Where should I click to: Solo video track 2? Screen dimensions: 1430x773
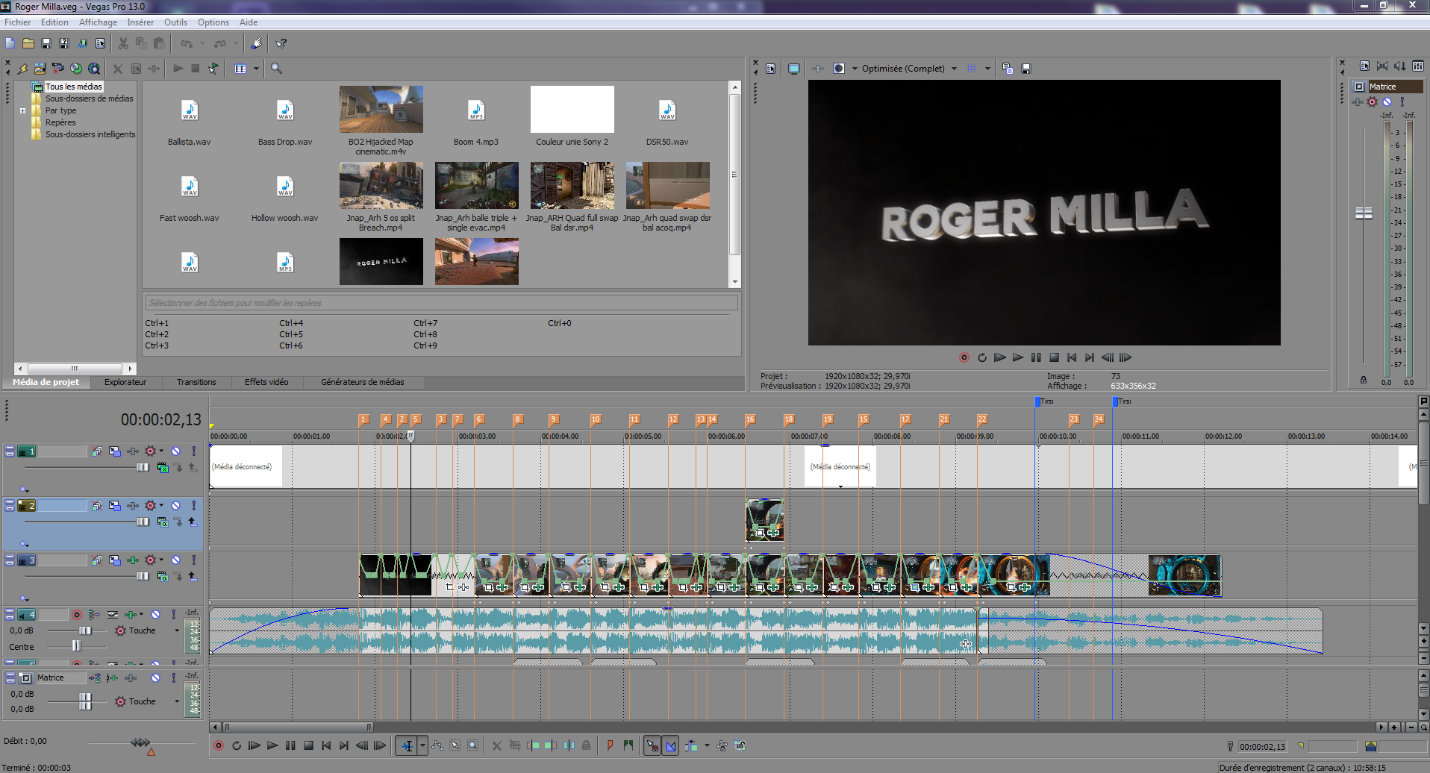click(194, 506)
